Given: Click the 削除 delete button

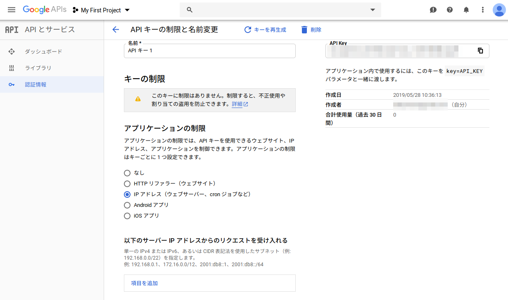Looking at the screenshot, I should click(x=311, y=30).
